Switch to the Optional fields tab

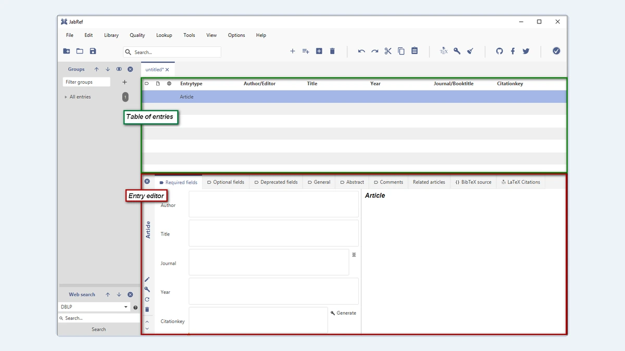tap(226, 182)
